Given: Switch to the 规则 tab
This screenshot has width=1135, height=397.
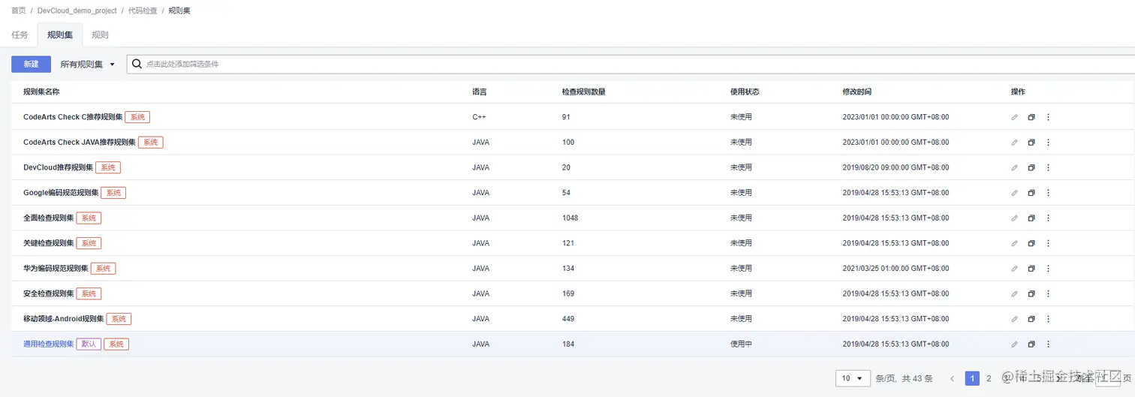Looking at the screenshot, I should click(100, 35).
